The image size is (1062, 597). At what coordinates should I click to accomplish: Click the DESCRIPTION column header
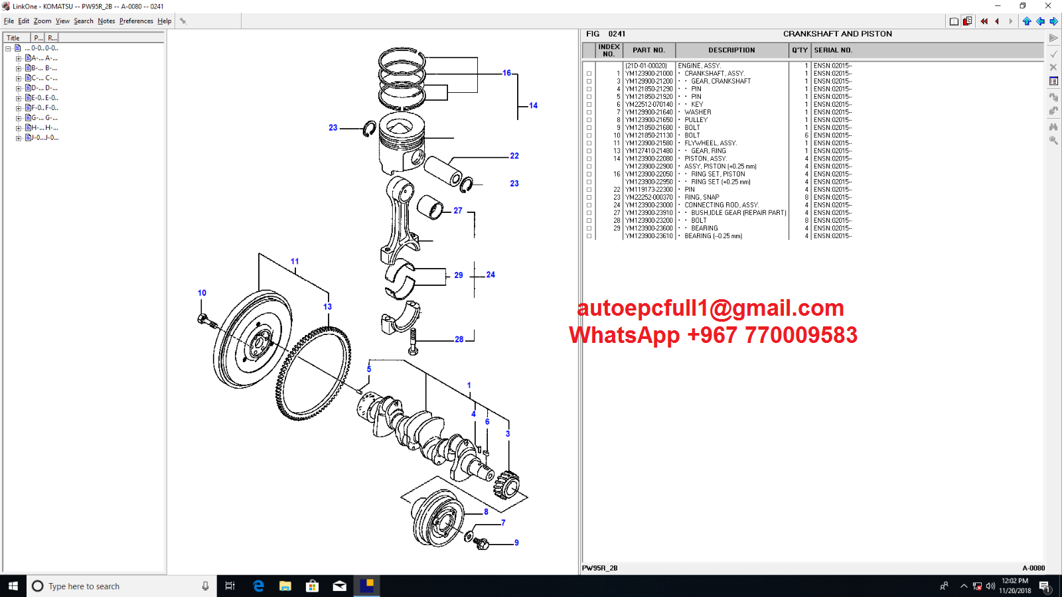click(731, 50)
